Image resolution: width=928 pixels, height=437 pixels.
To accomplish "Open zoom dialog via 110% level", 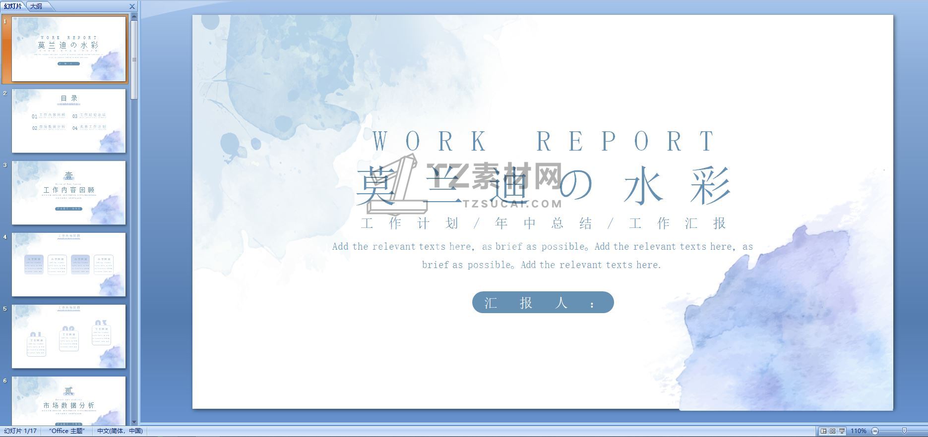I will click(859, 431).
